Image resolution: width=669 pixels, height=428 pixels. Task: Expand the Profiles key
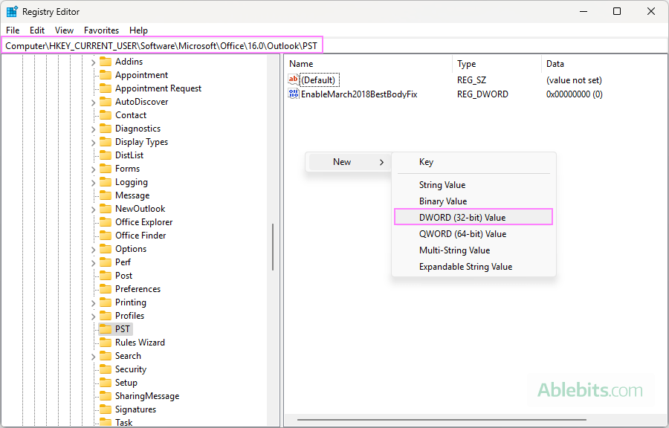[93, 317]
